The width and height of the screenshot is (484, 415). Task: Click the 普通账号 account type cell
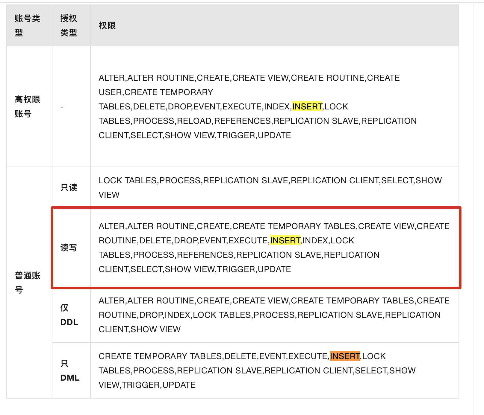click(x=27, y=282)
